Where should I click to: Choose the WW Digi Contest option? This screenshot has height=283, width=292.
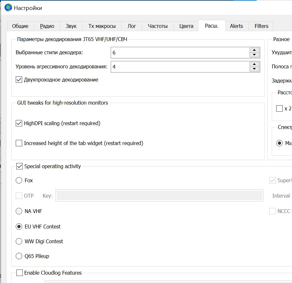click(19, 241)
